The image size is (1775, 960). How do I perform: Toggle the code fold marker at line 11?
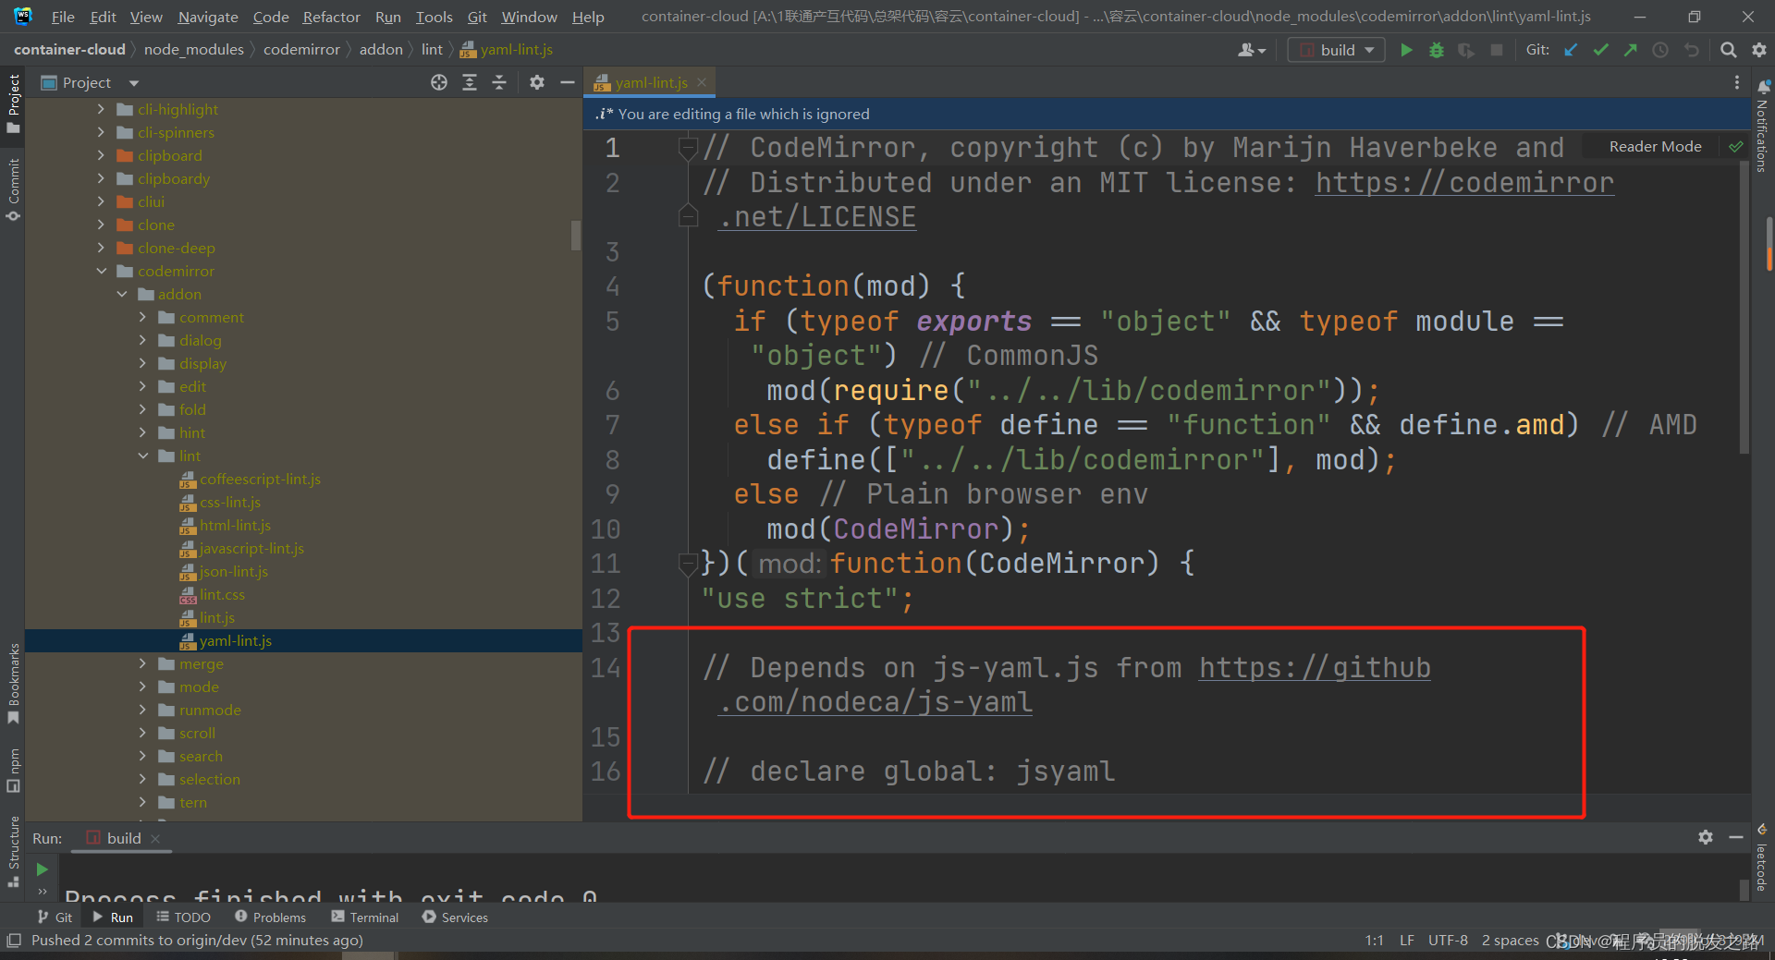pyautogui.click(x=687, y=564)
